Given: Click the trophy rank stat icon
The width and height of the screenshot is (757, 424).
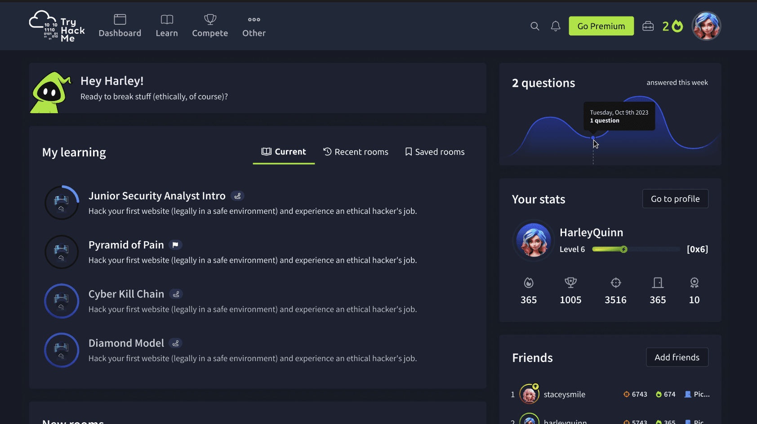Looking at the screenshot, I should 571,283.
